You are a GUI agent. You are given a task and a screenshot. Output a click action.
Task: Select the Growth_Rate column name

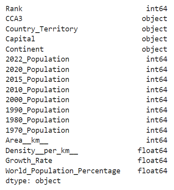[29, 161]
